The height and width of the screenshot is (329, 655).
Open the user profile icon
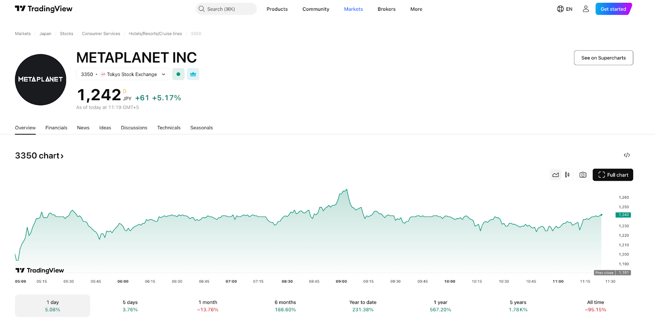586,9
